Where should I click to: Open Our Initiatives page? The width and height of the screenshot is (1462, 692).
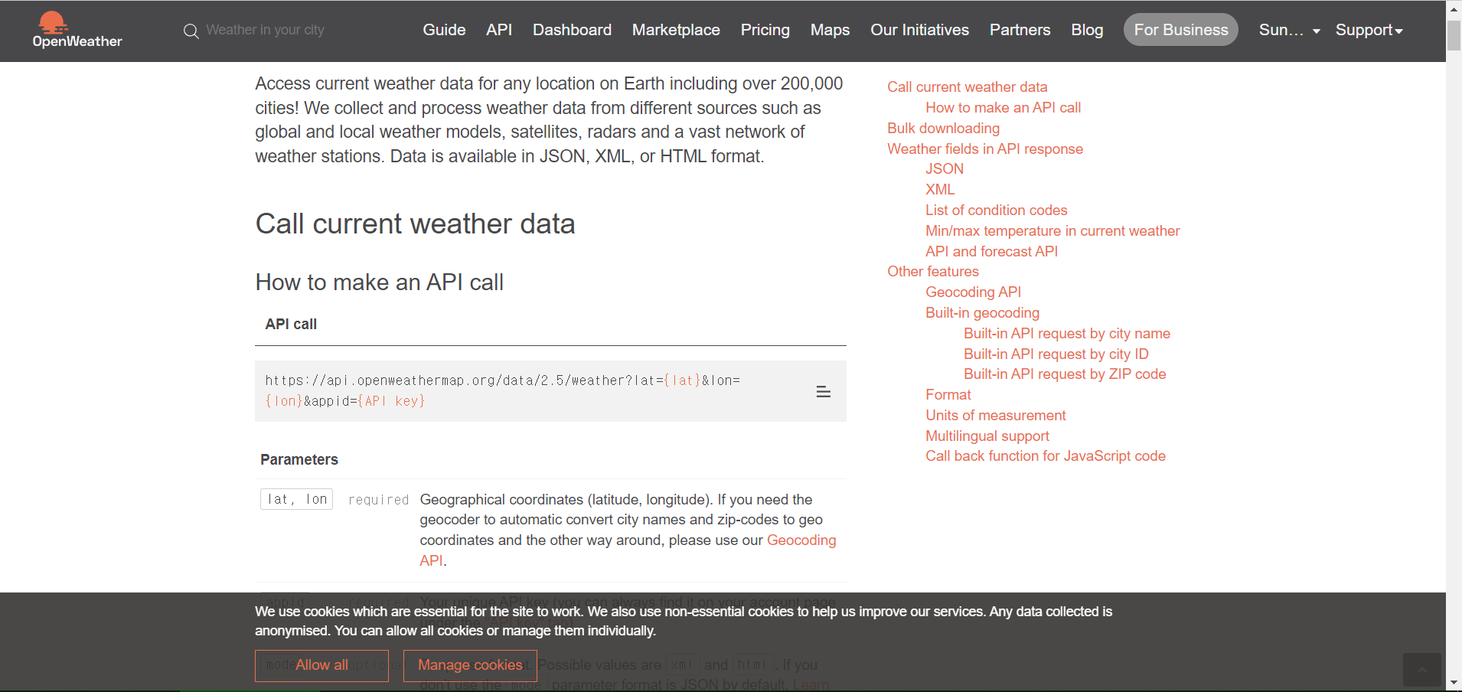point(919,30)
